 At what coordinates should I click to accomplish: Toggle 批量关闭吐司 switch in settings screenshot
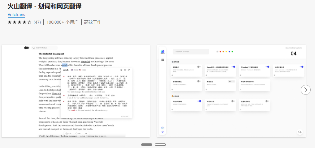[267, 101]
